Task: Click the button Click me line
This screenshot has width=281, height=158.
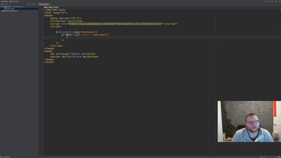Action: coord(74,57)
